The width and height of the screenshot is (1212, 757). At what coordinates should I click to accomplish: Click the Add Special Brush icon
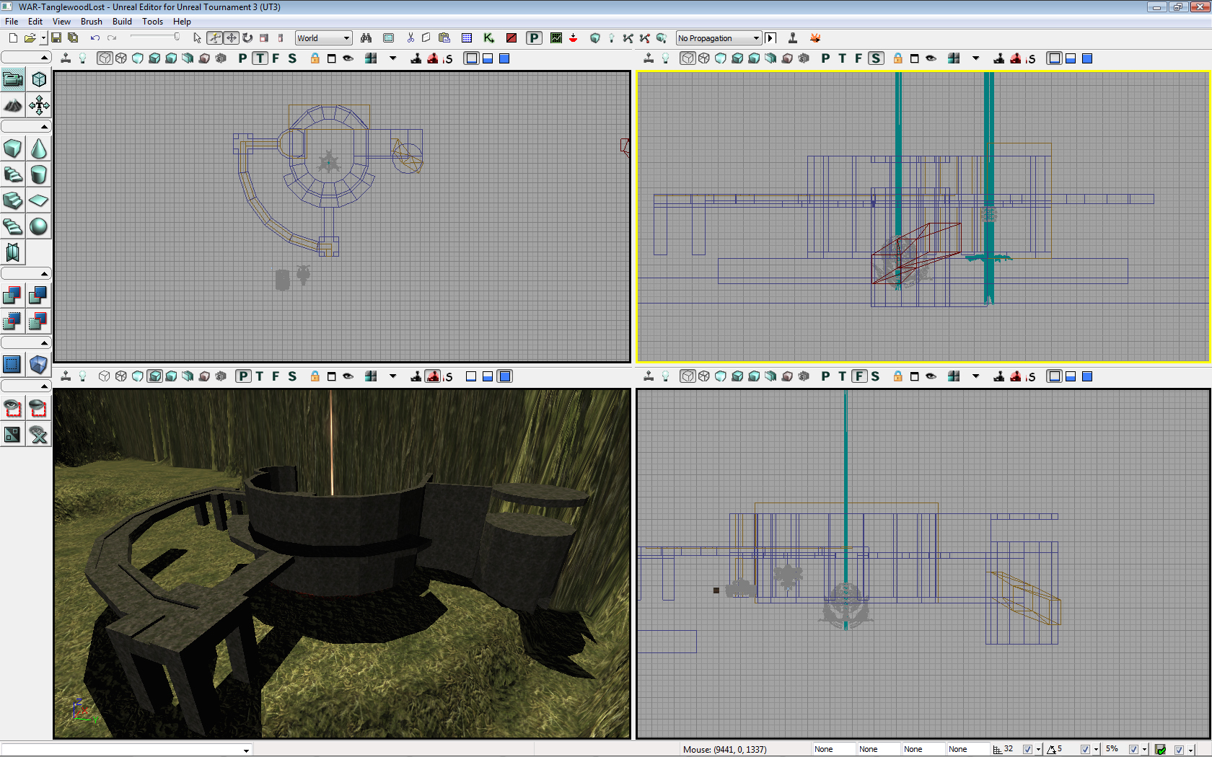click(x=13, y=364)
